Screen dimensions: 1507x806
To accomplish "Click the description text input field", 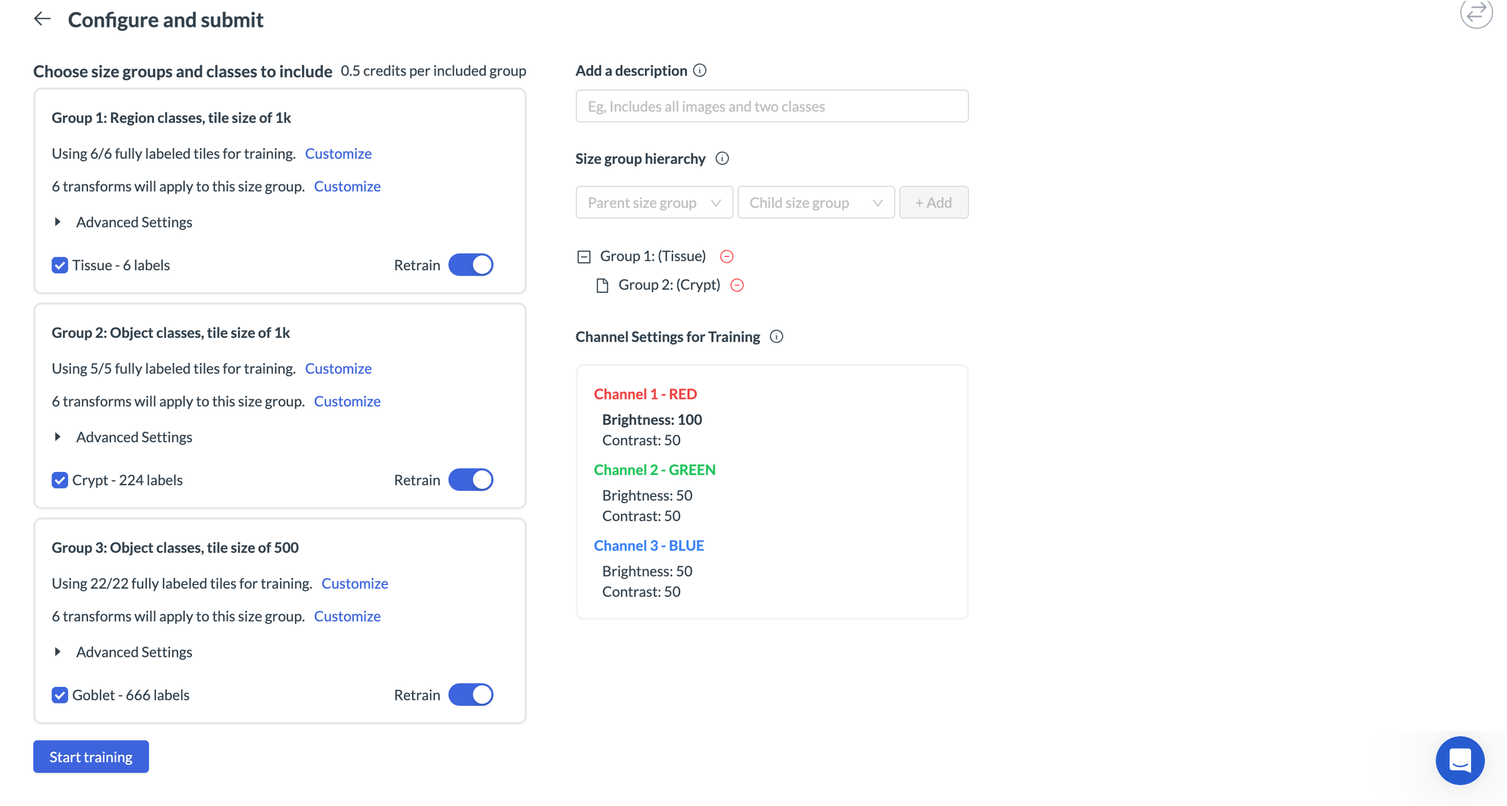I will [771, 106].
